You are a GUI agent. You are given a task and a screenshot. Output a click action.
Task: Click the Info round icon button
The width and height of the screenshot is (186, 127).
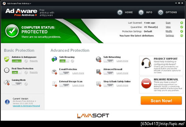(141, 12)
